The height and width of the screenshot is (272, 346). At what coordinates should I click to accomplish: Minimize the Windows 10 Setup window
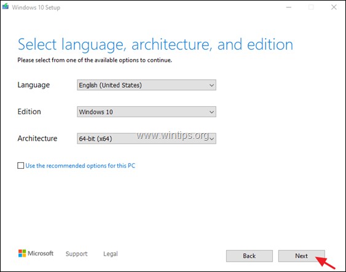[x=289, y=7]
